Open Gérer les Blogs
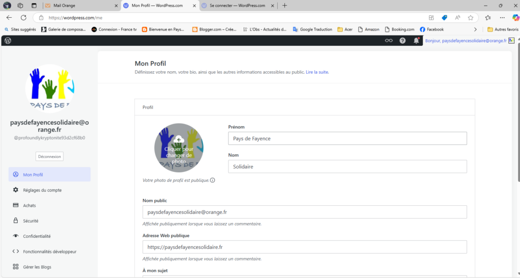Screen dimensions: 520x278 pos(37,267)
